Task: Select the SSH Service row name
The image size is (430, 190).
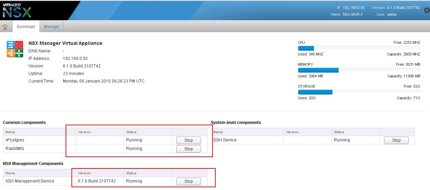Action: (x=225, y=140)
